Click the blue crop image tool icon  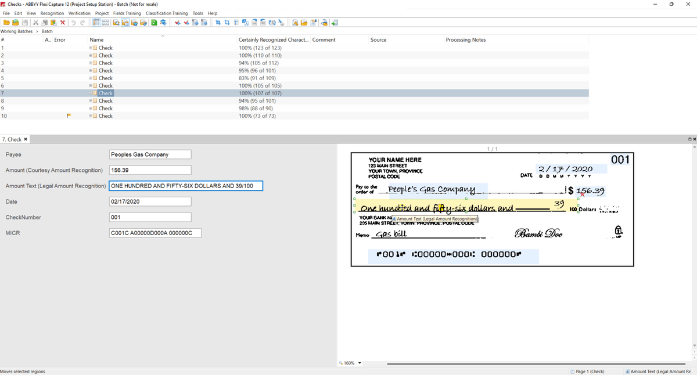pyautogui.click(x=218, y=23)
